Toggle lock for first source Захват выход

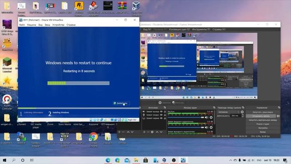coord(165,112)
